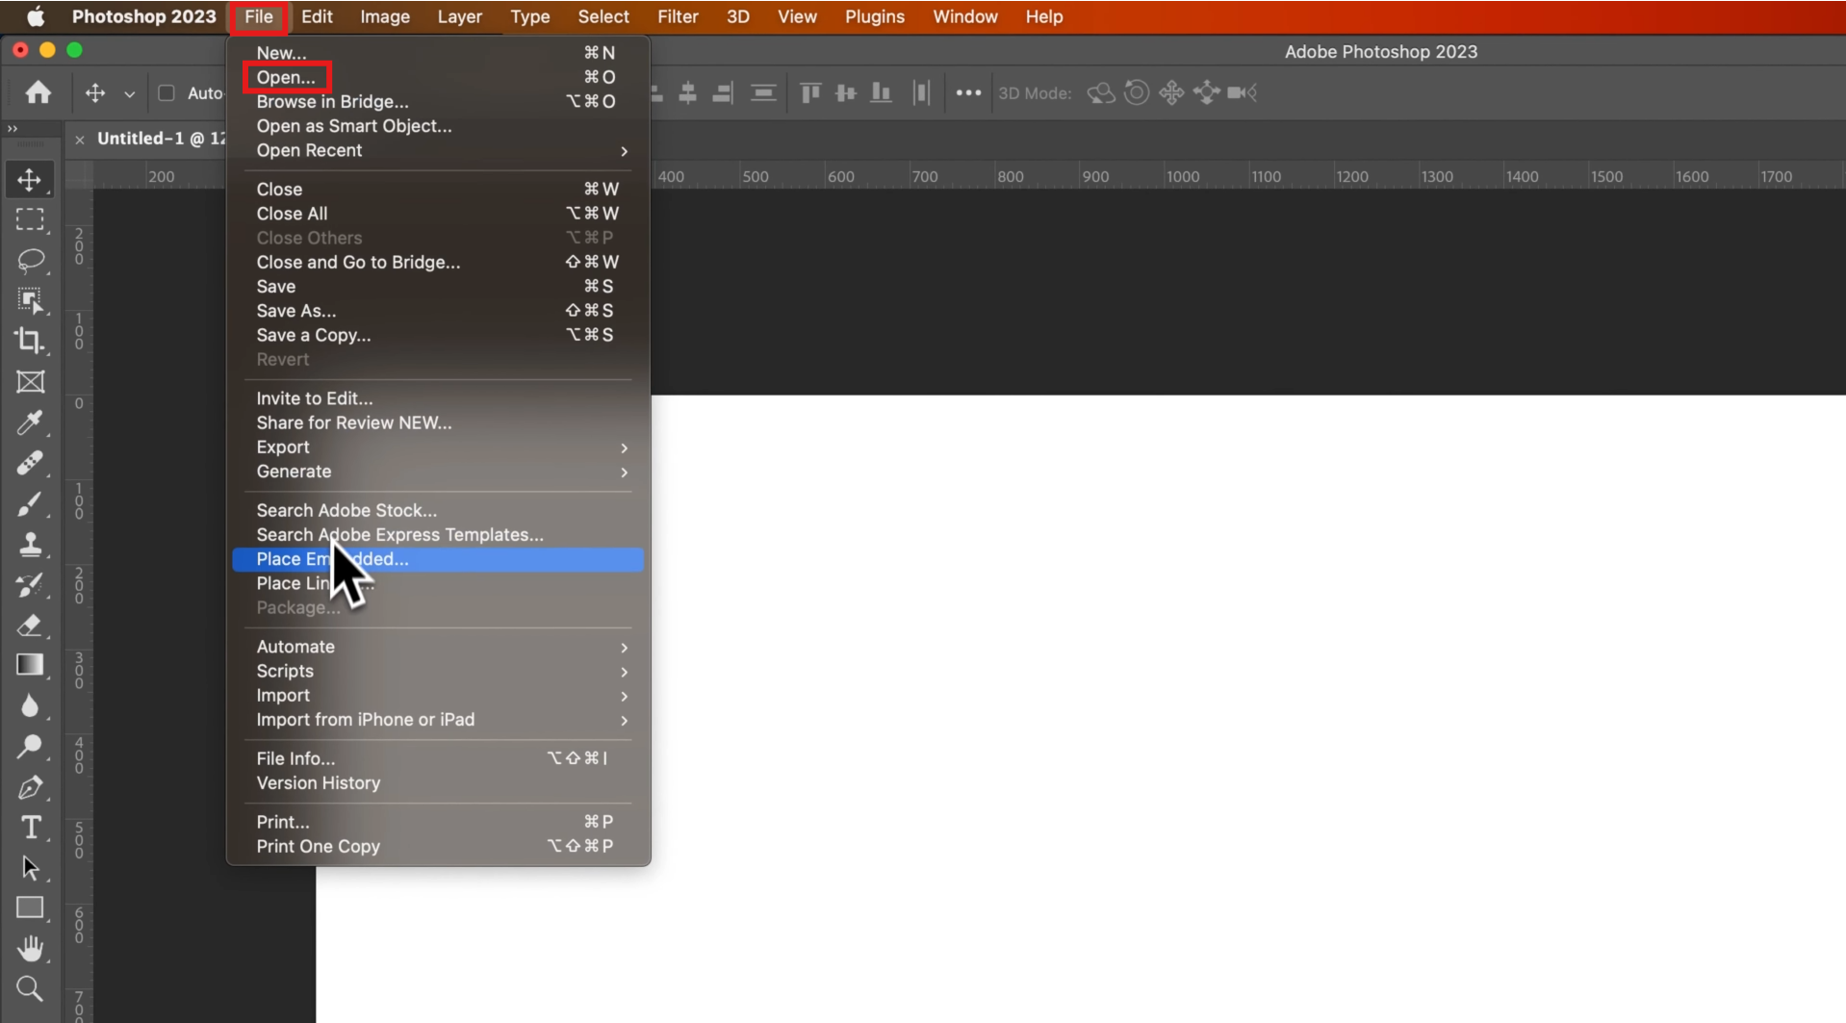Click Save As in the File menu
The image size is (1846, 1023).
[296, 311]
